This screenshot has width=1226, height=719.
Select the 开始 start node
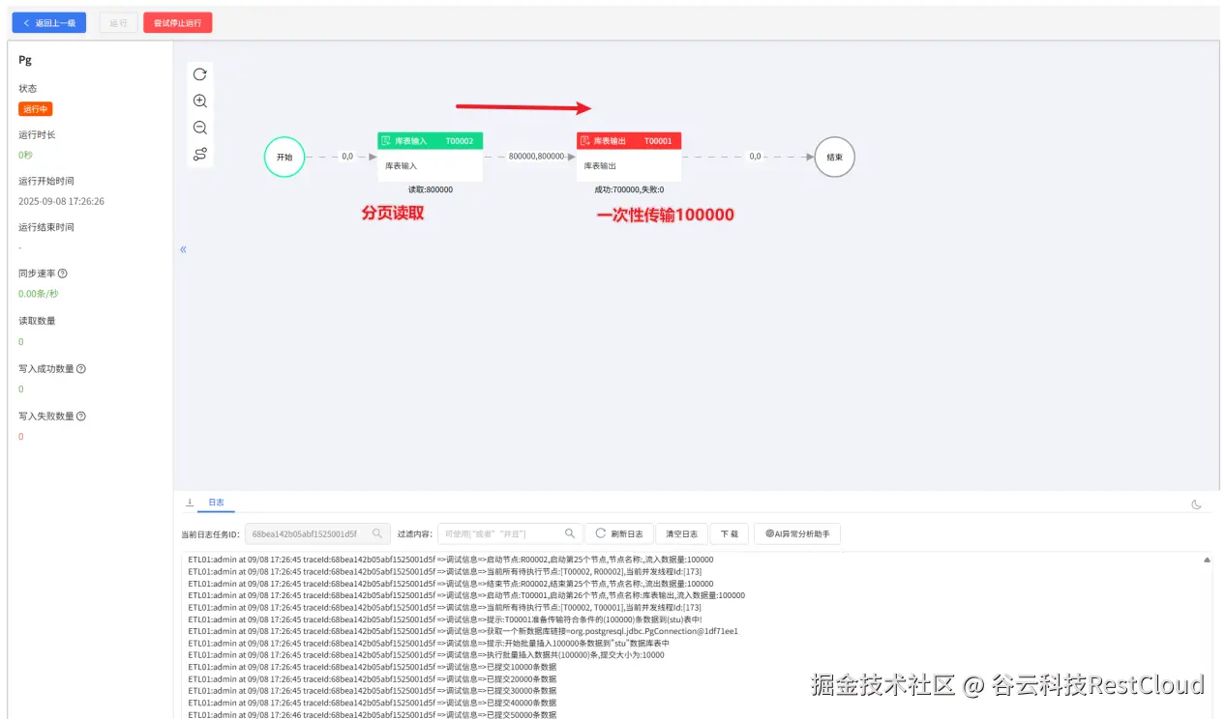coord(284,157)
